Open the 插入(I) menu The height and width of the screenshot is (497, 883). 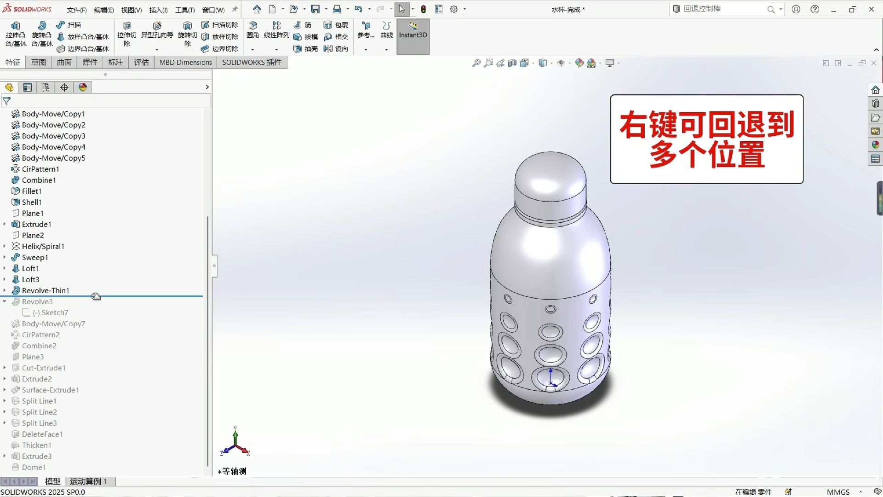[x=158, y=9]
